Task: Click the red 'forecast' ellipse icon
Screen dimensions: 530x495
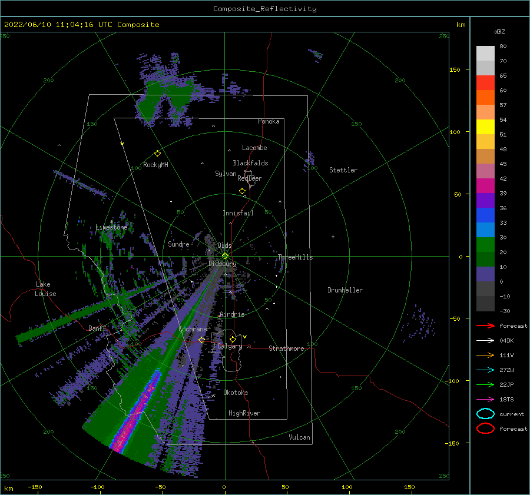Action: point(485,428)
